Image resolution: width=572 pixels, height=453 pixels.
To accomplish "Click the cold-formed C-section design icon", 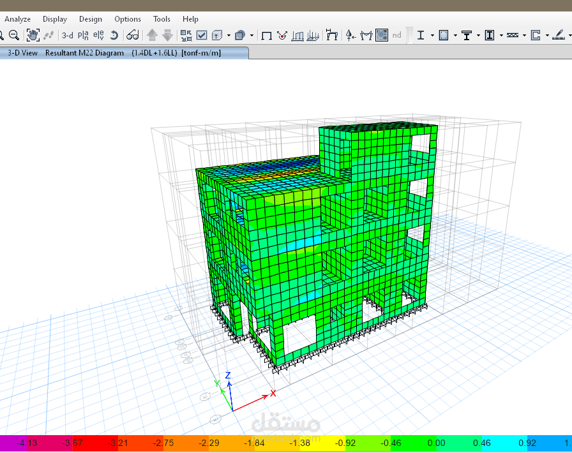I will click(536, 35).
